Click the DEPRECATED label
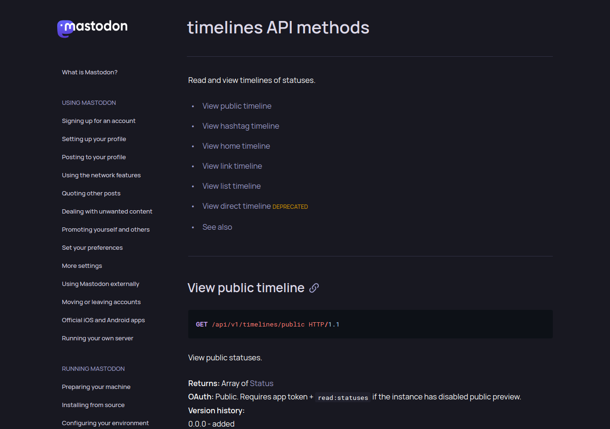Image resolution: width=610 pixels, height=429 pixels. 290,207
